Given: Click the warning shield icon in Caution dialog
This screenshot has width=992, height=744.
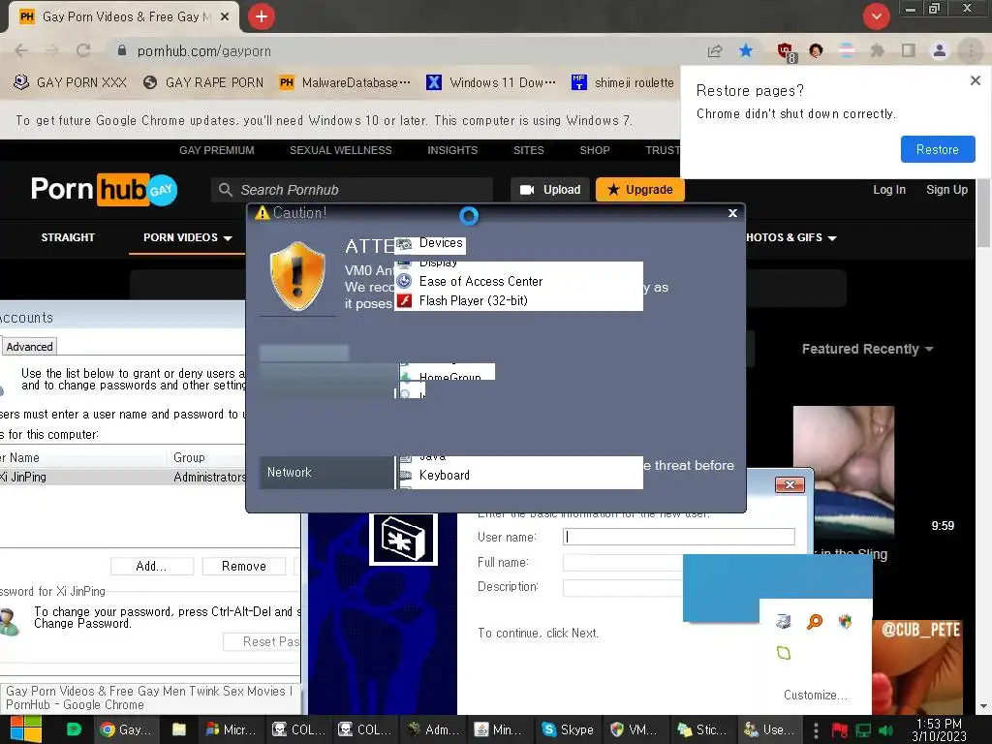Looking at the screenshot, I should click(296, 276).
